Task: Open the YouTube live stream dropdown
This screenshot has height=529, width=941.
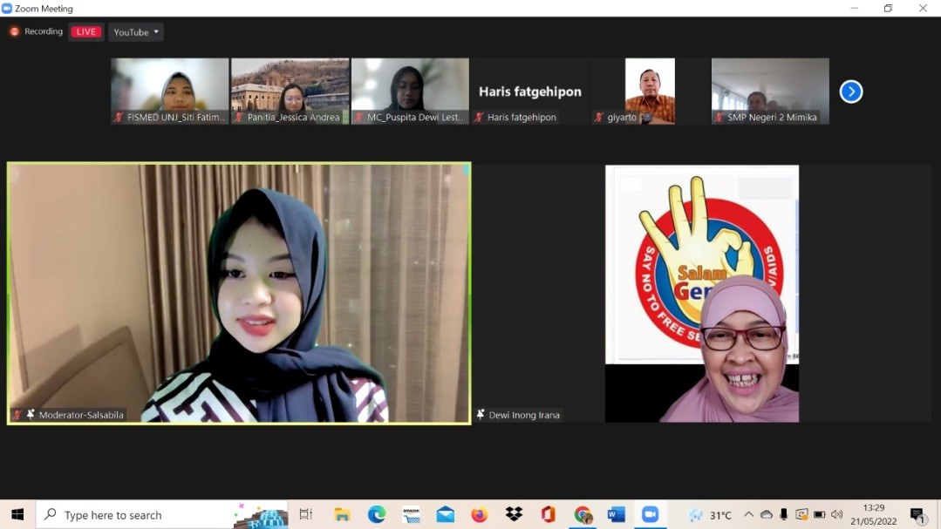Action: click(x=135, y=31)
